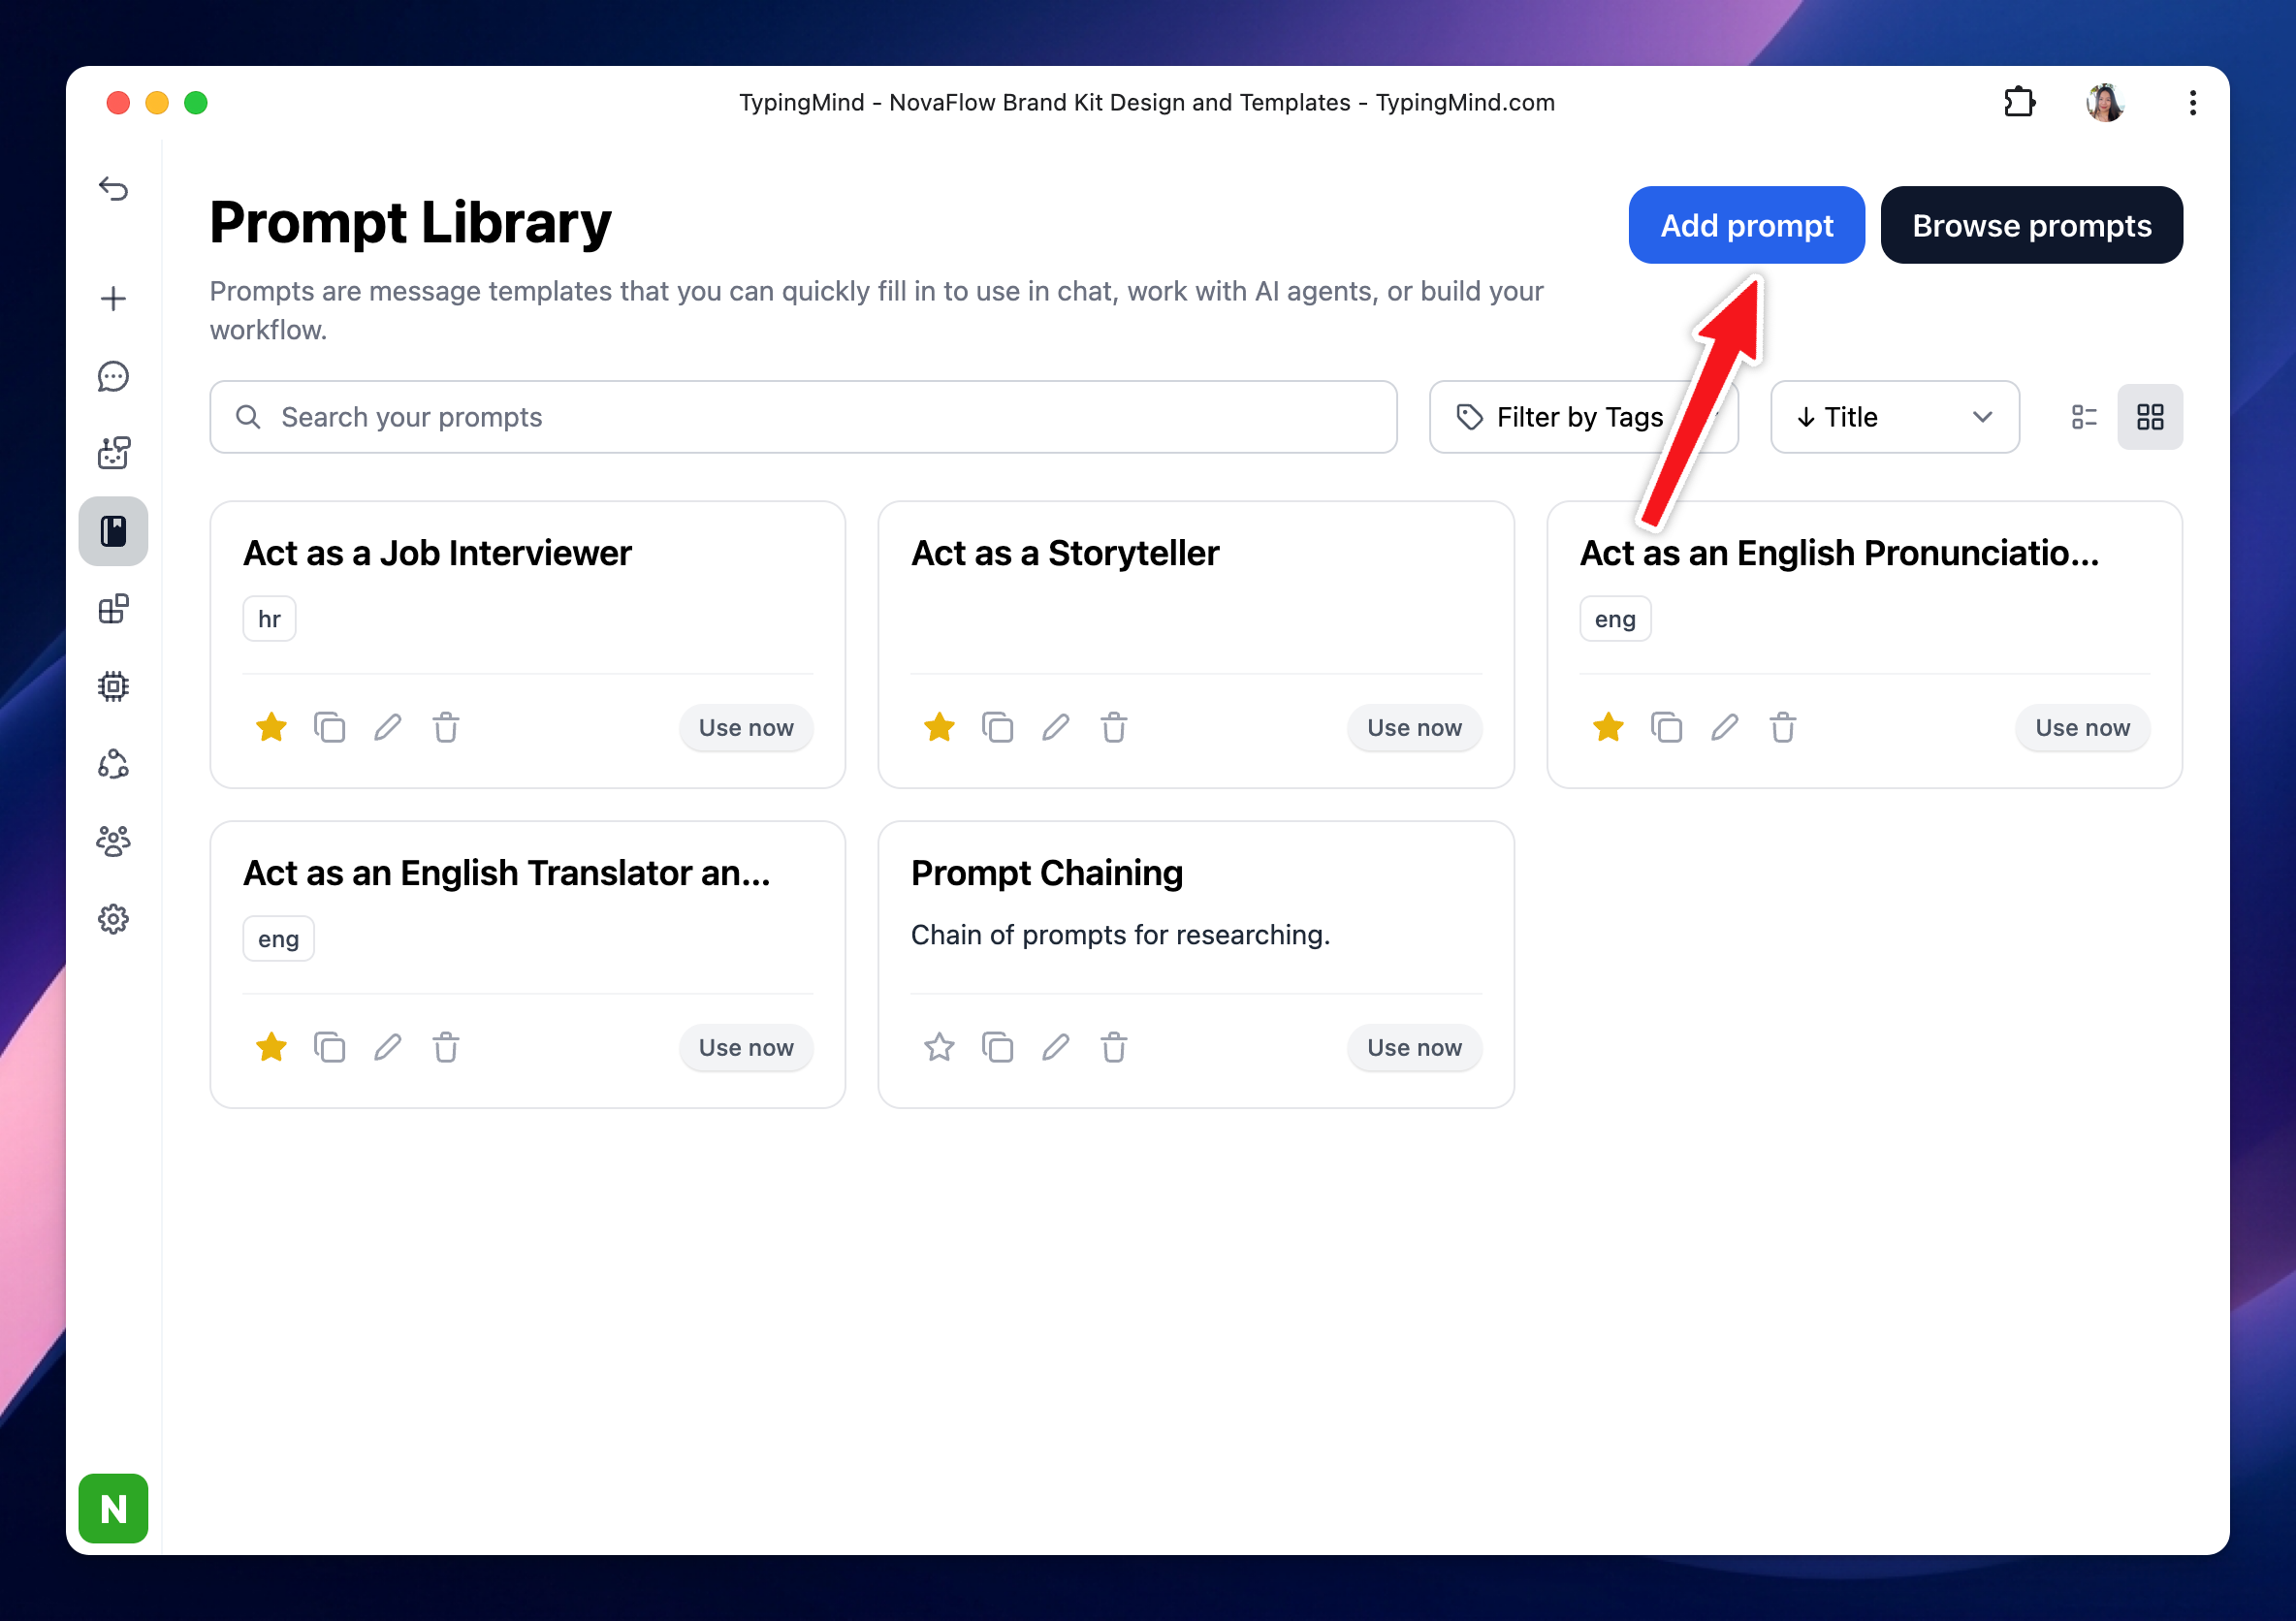Duplicate the English Pronunciation prompt

1666,727
